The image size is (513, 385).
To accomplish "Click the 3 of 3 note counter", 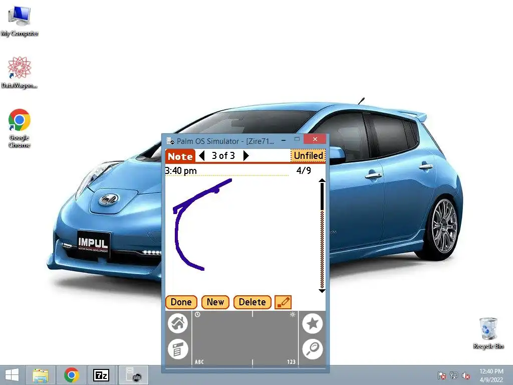I will pyautogui.click(x=223, y=155).
